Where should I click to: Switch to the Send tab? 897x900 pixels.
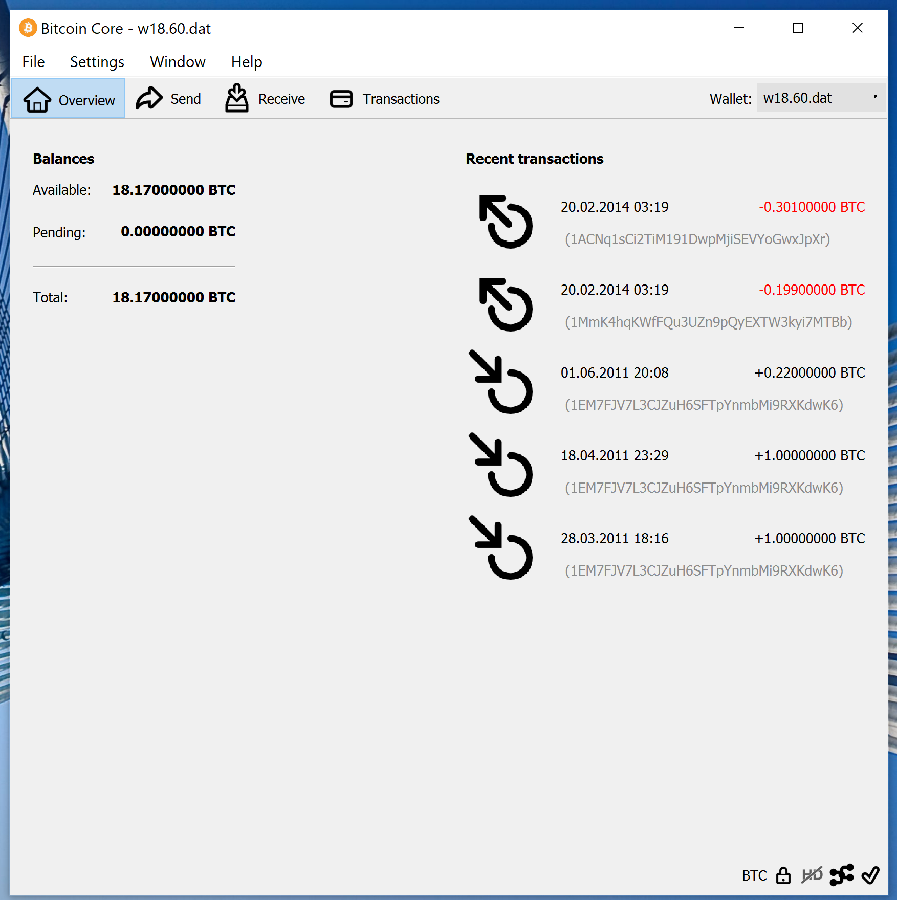tap(169, 99)
